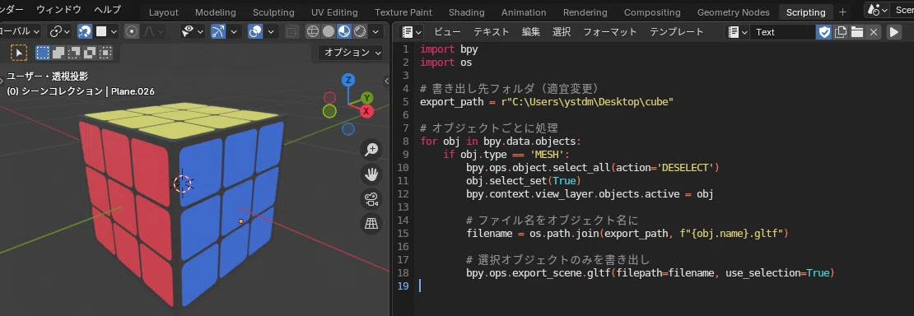Open the 選択 menu in text editor
914x316 pixels.
(562, 31)
